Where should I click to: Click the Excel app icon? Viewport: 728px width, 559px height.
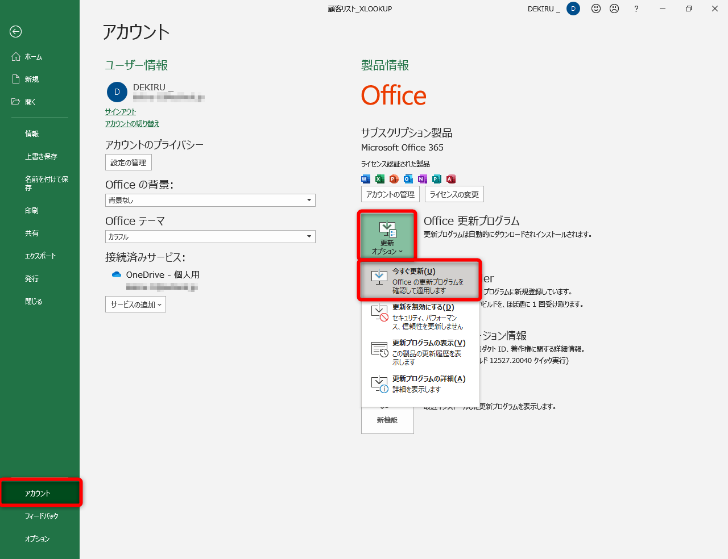click(379, 179)
